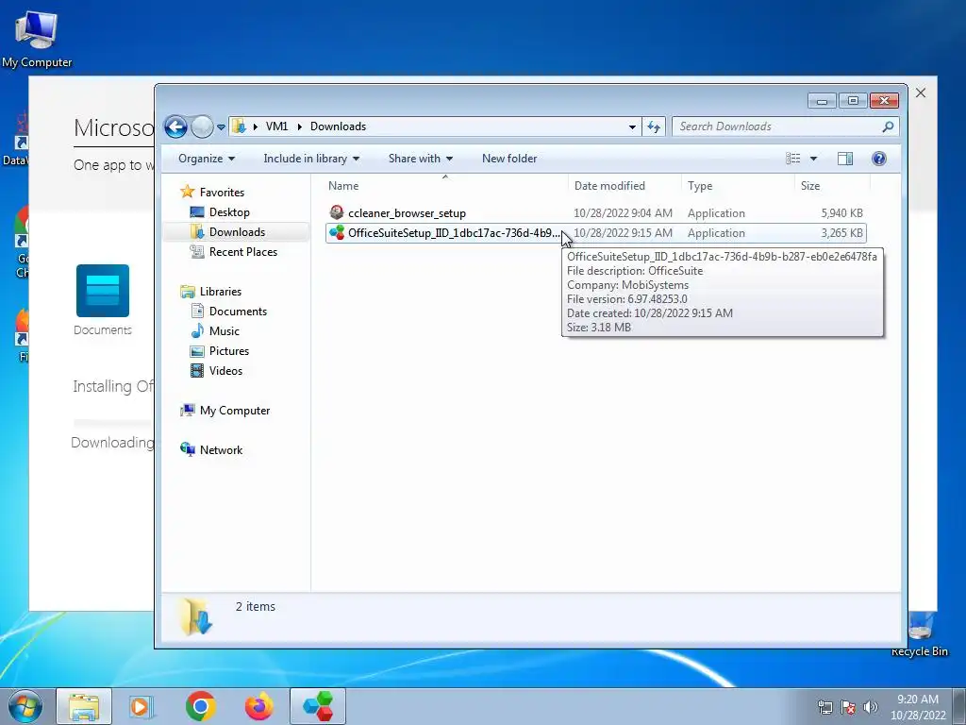966x725 pixels.
Task: Click the Change your view icon
Action: pyautogui.click(x=792, y=159)
